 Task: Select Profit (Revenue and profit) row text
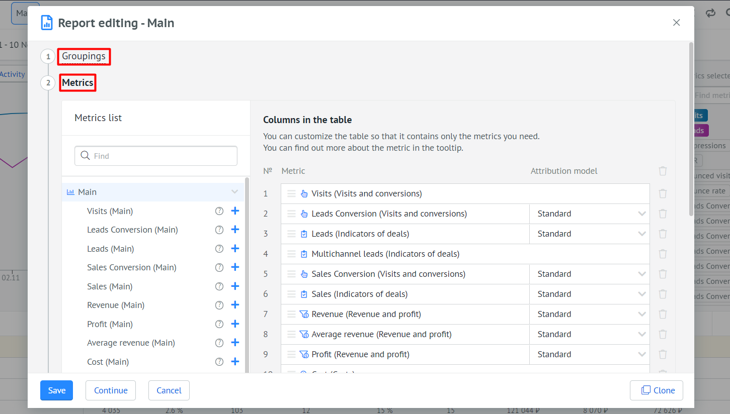click(x=360, y=354)
